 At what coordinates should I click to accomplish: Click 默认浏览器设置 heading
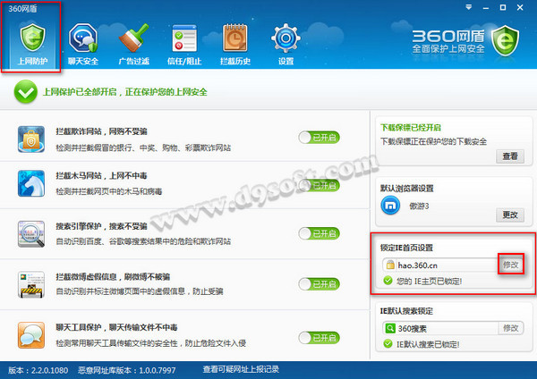click(x=407, y=188)
